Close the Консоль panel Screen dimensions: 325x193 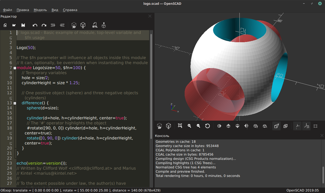322,135
